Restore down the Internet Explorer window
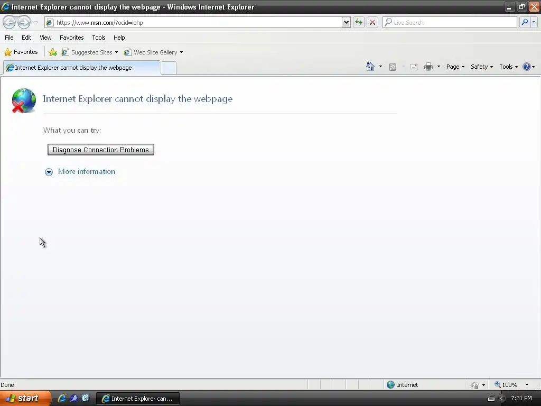Viewport: 541px width, 406px height. 521,7
